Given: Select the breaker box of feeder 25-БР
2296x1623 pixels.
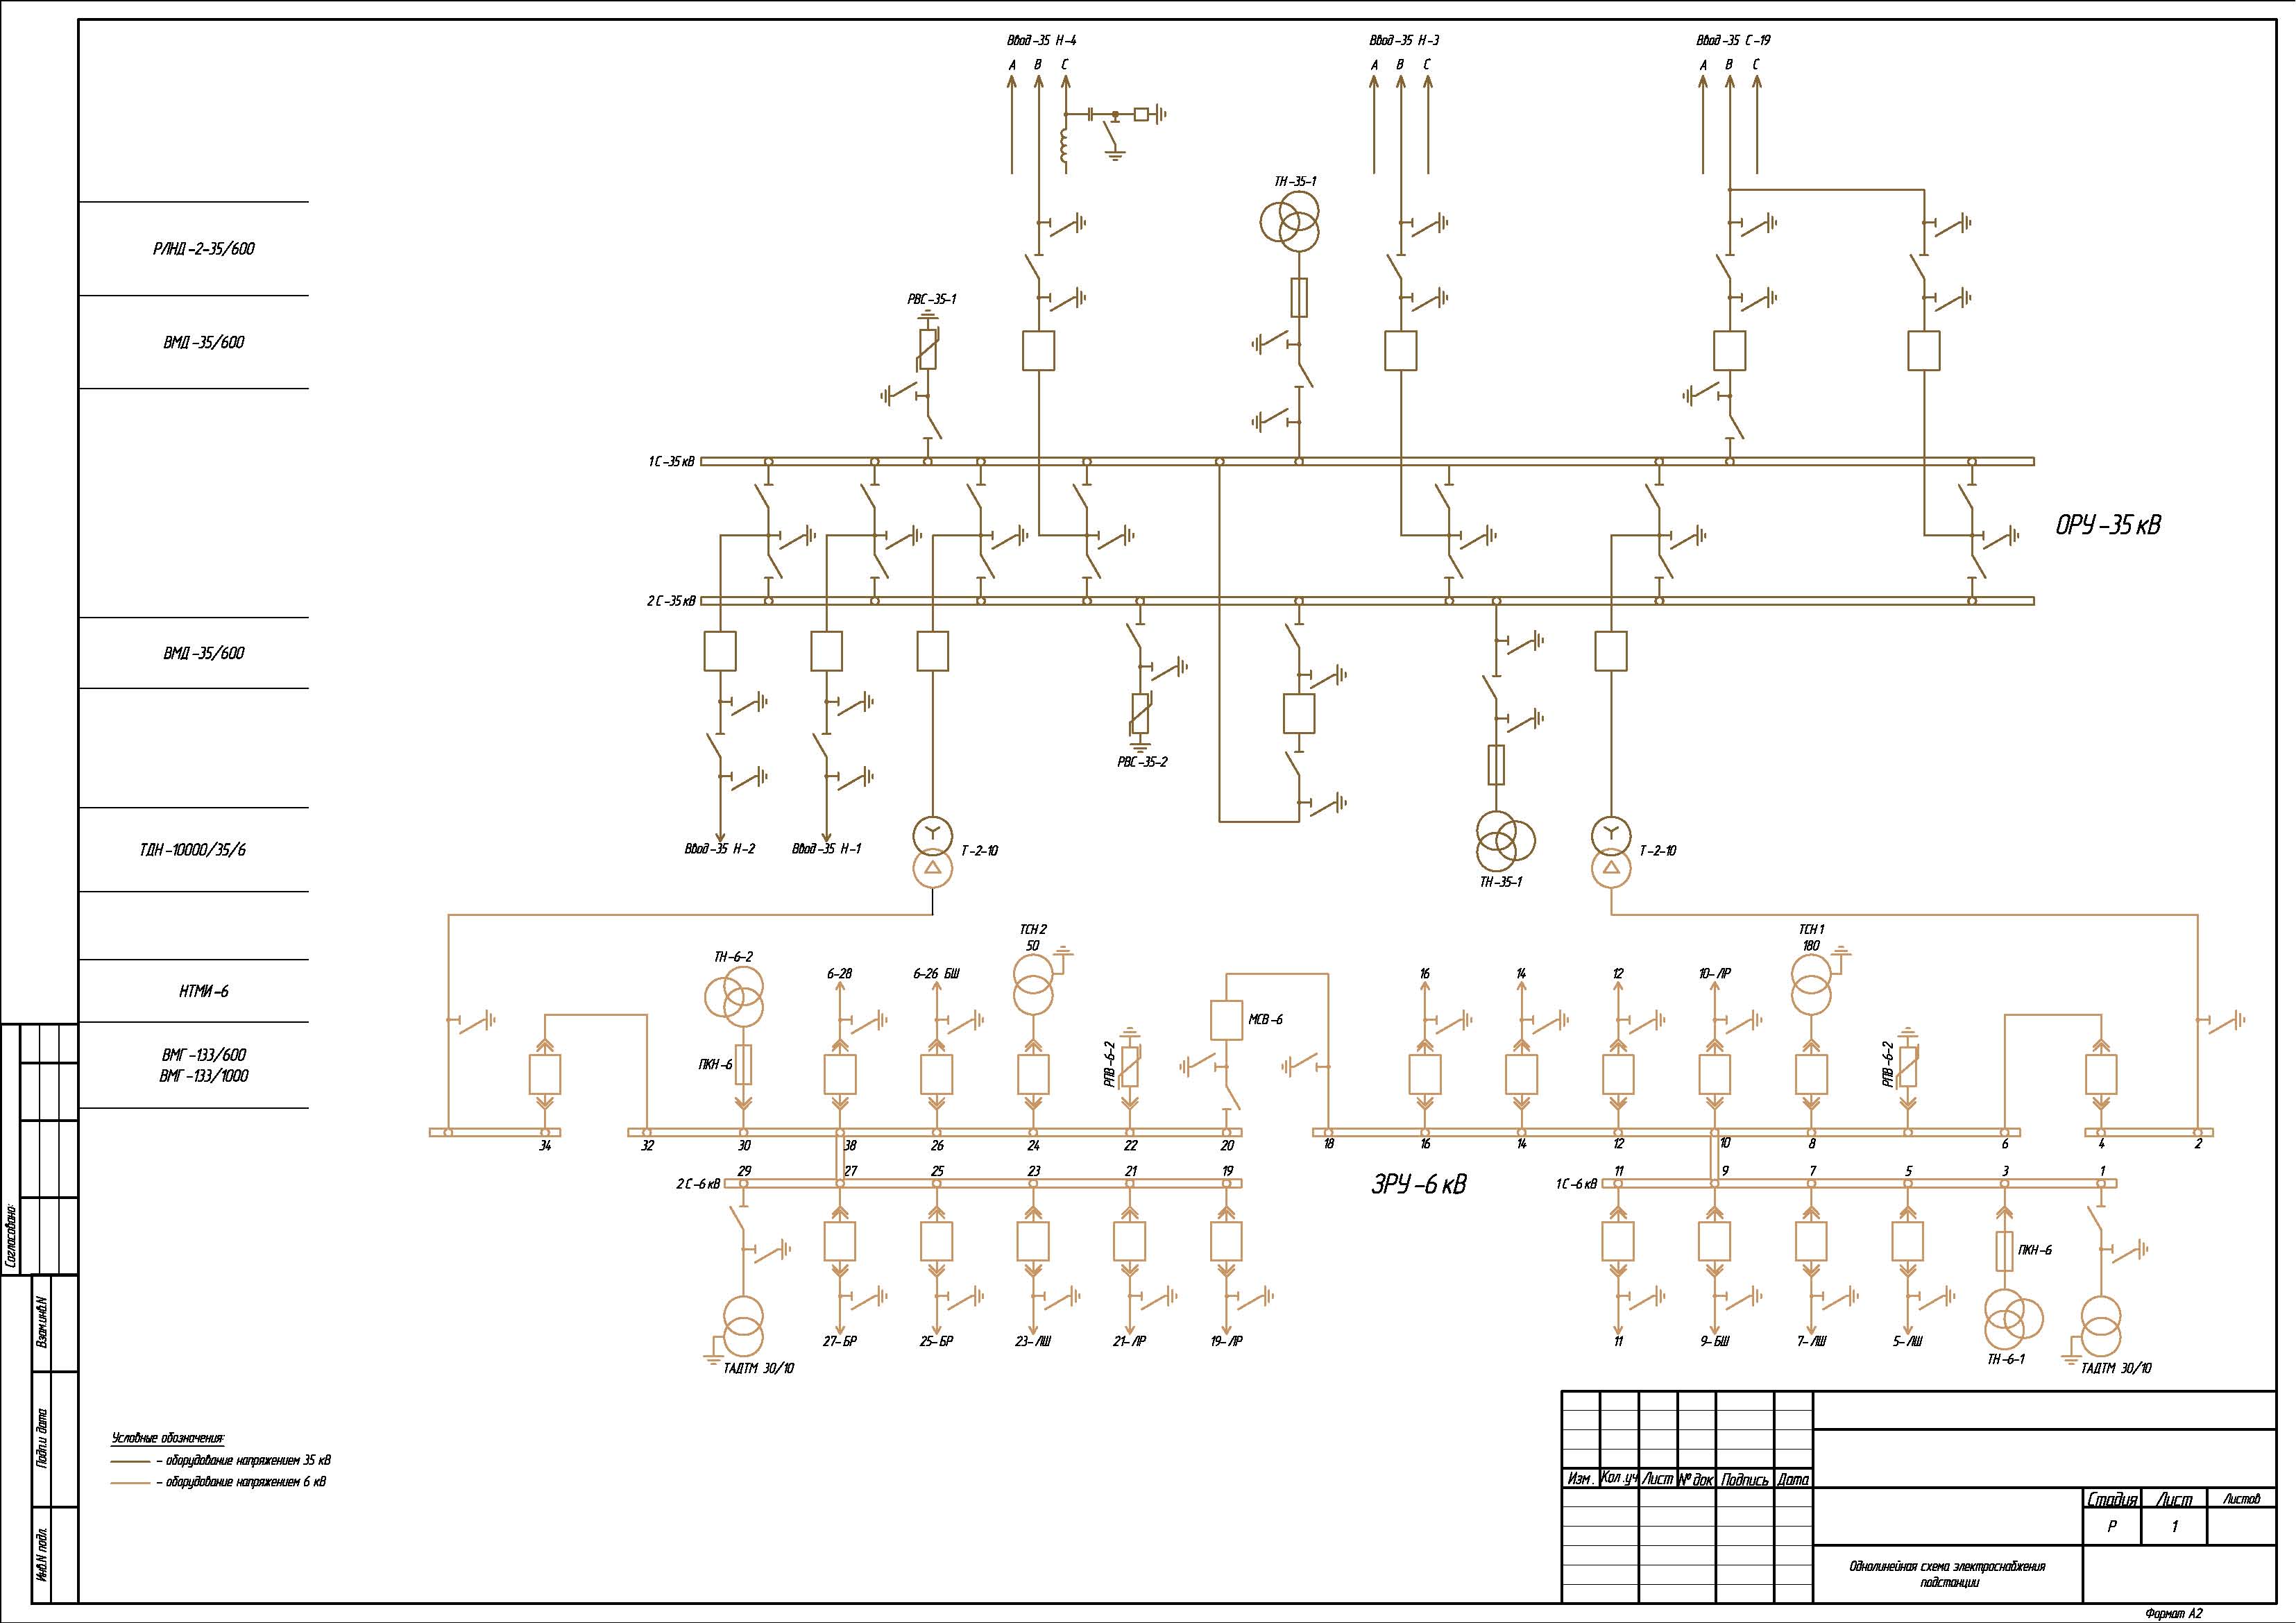Looking at the screenshot, I should (x=936, y=1241).
